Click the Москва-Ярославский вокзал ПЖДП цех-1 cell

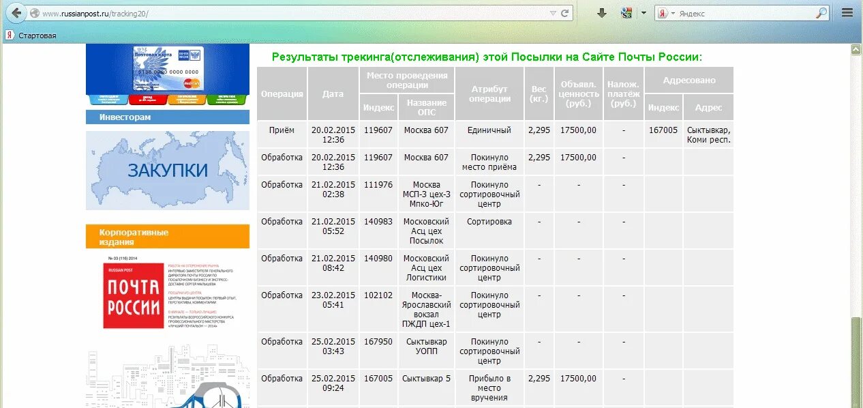[x=426, y=309]
